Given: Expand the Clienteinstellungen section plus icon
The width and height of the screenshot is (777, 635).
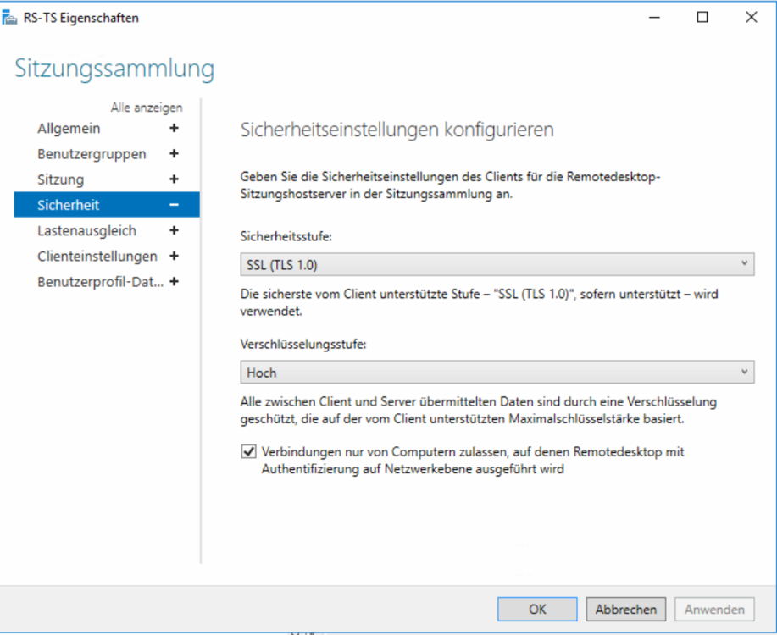Looking at the screenshot, I should point(175,256).
